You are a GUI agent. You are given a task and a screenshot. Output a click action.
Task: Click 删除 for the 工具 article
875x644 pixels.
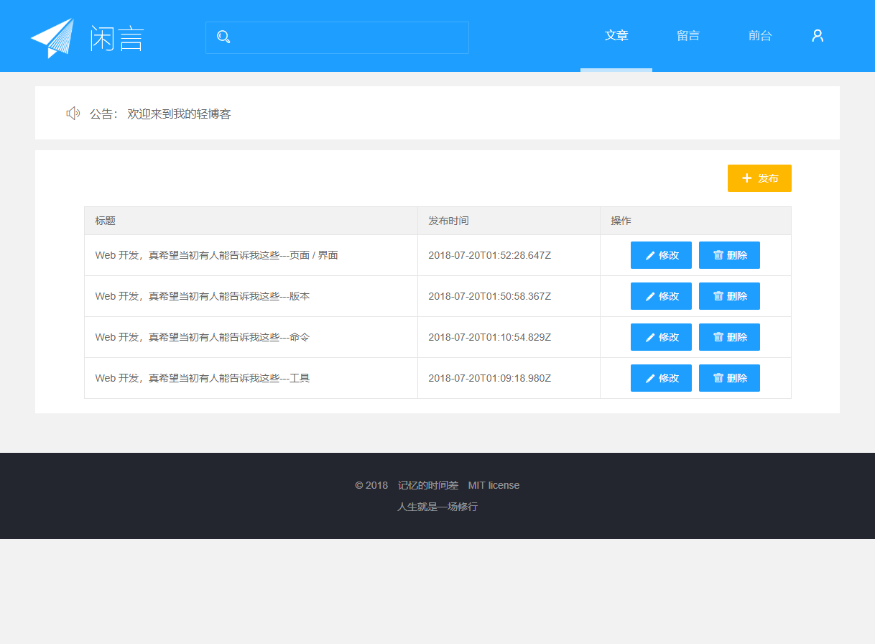click(729, 378)
